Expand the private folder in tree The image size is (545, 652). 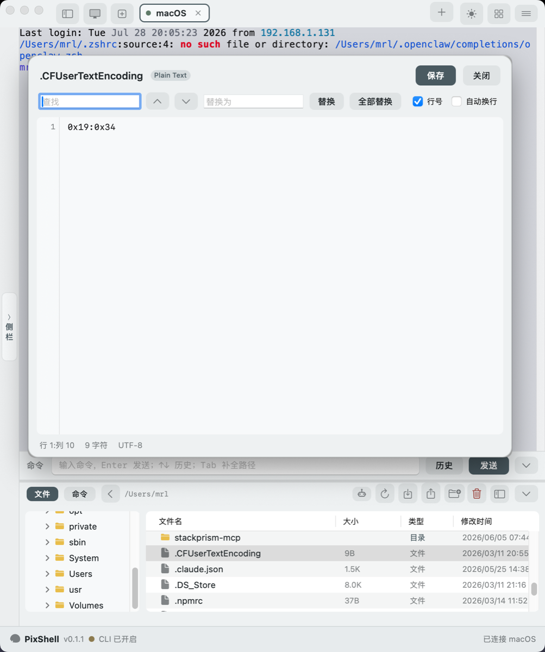[47, 526]
